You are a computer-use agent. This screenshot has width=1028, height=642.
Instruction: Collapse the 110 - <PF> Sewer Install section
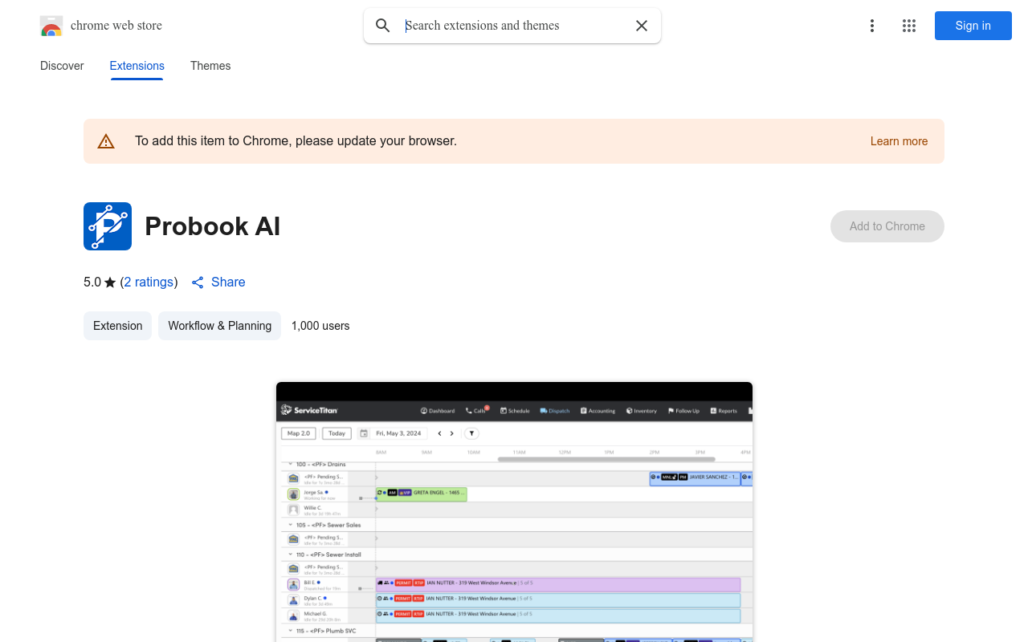click(x=289, y=555)
